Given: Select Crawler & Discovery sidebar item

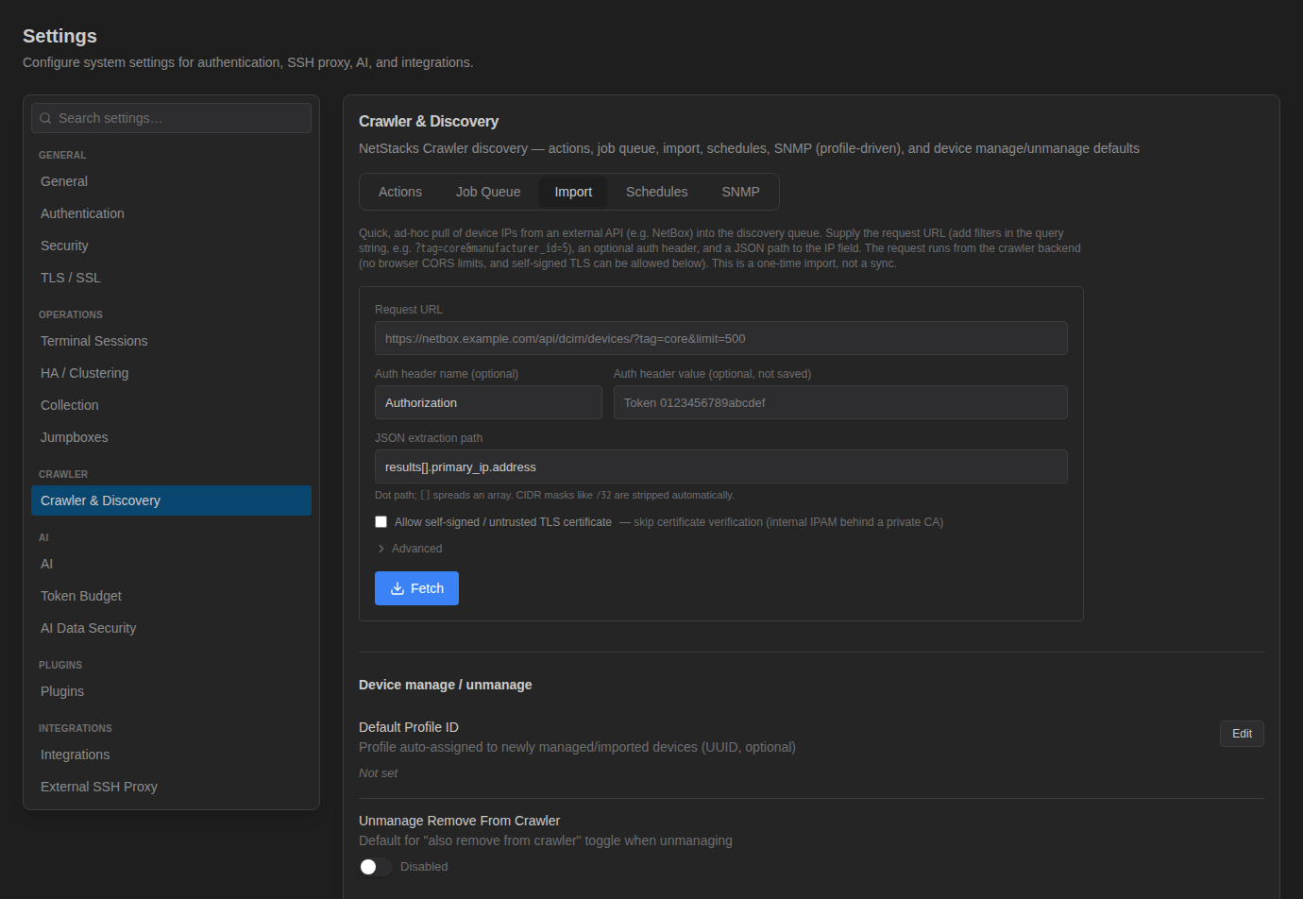Looking at the screenshot, I should (x=171, y=500).
